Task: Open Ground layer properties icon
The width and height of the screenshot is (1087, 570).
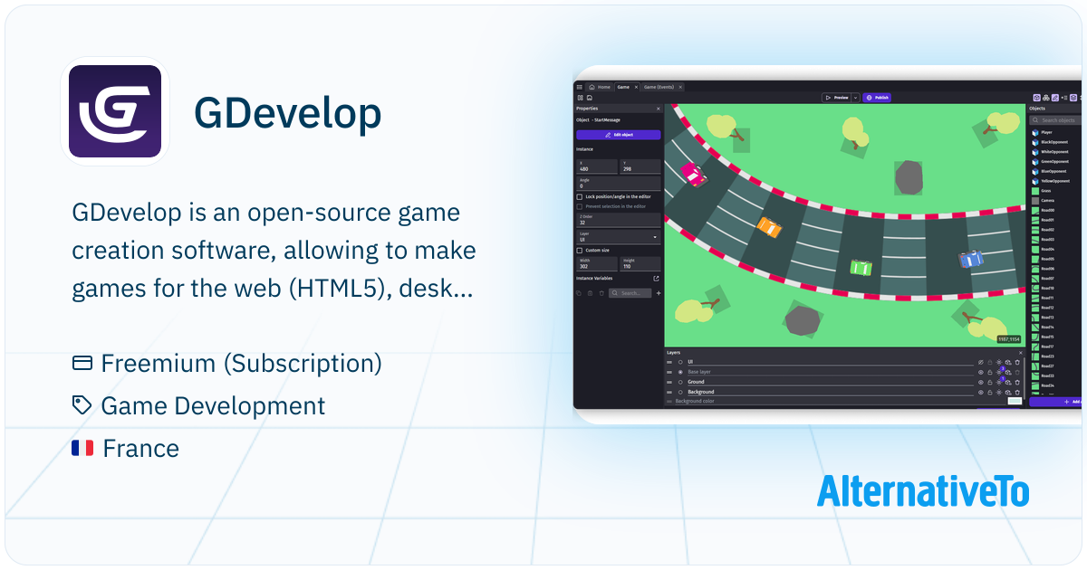Action: coord(1008,382)
